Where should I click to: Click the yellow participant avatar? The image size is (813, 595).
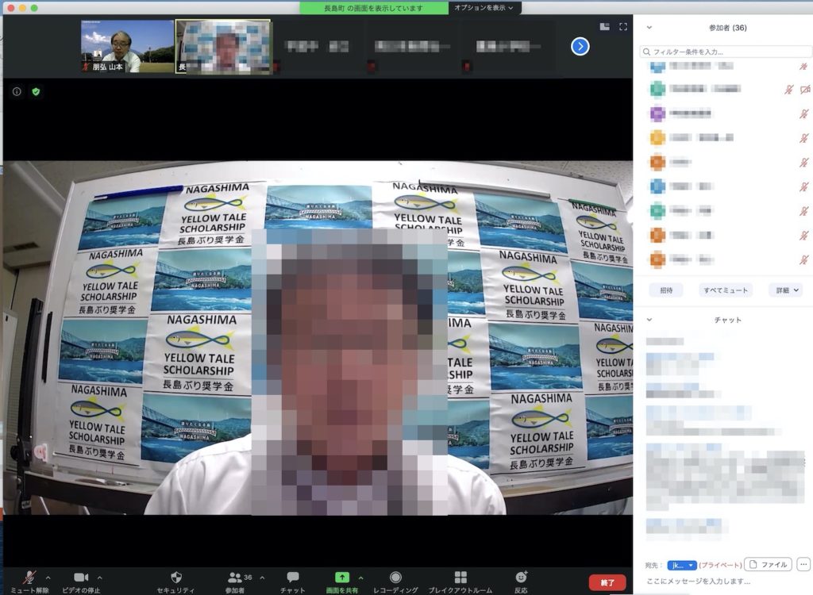click(x=657, y=137)
